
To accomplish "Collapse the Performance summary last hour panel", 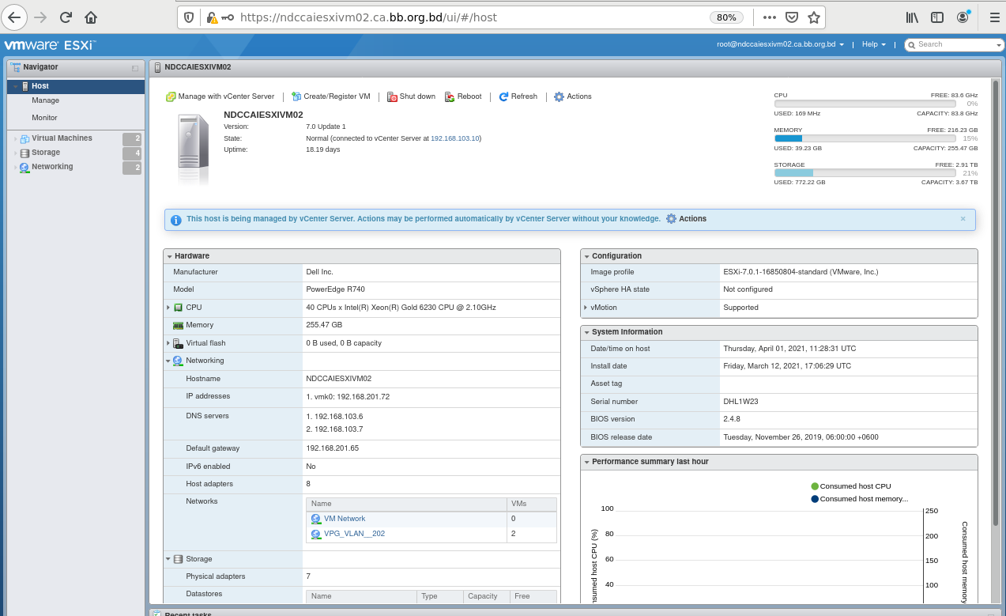I will coord(586,462).
